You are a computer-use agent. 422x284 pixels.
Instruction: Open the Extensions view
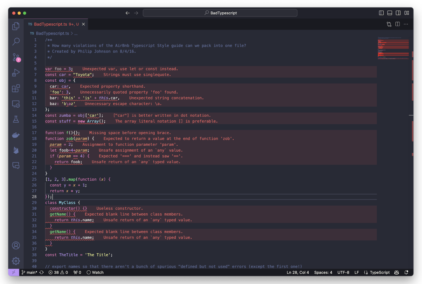tap(16, 88)
